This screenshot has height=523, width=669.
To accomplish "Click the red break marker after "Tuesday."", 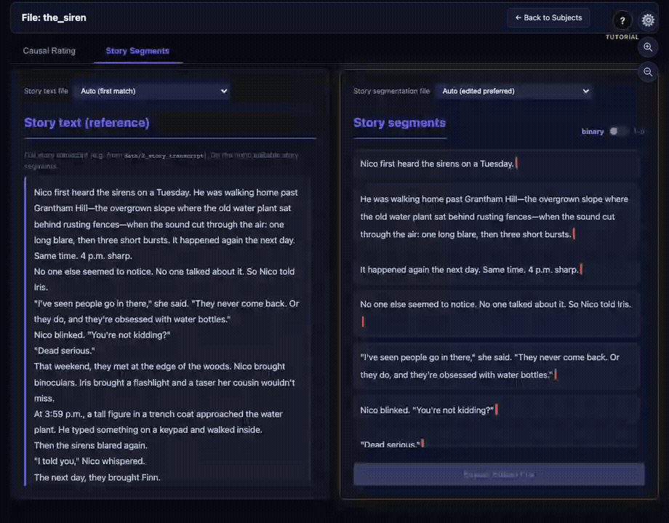I will (516, 163).
